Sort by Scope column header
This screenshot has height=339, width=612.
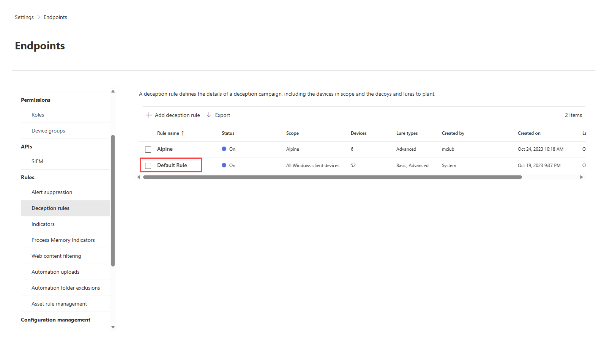point(292,133)
